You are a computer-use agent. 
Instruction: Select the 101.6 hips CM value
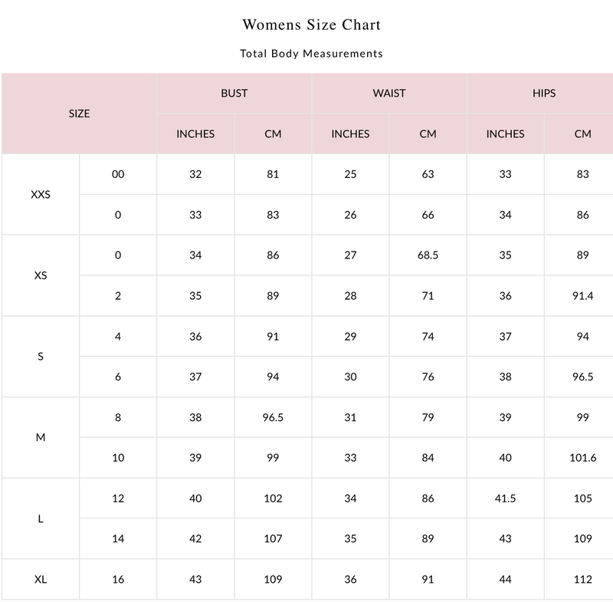[x=582, y=458]
